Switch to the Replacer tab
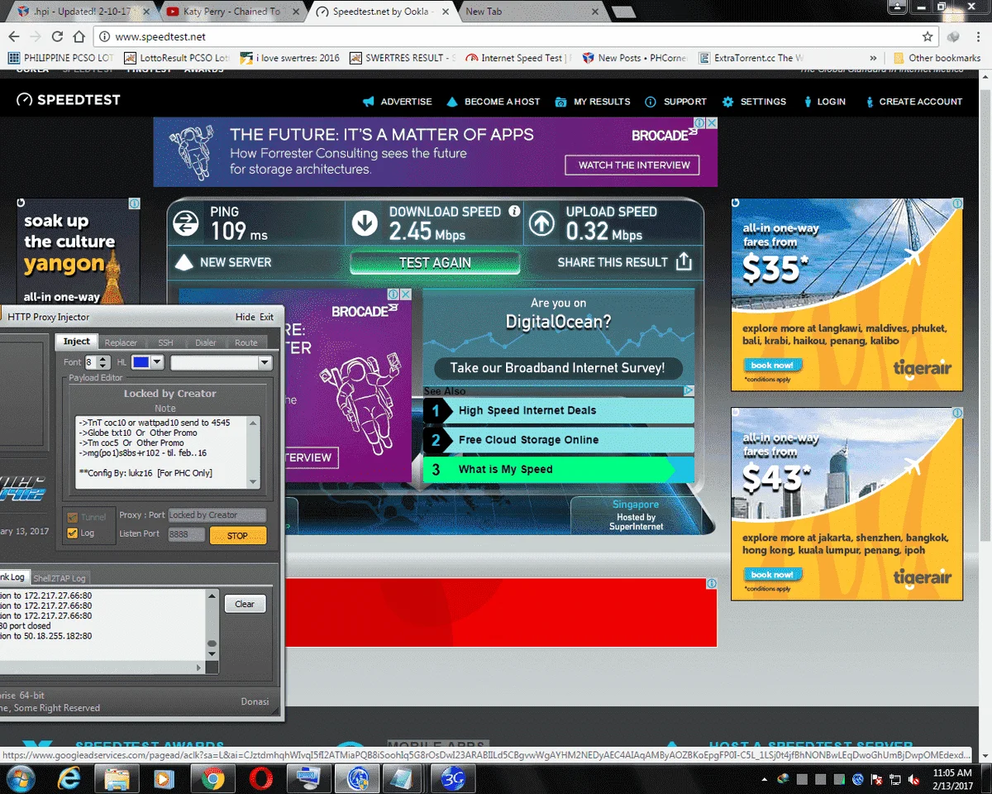Viewport: 992px width, 794px height. tap(121, 342)
